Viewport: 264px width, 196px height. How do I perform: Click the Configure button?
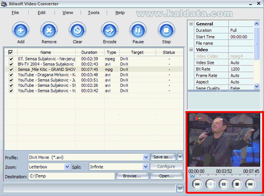(166, 167)
